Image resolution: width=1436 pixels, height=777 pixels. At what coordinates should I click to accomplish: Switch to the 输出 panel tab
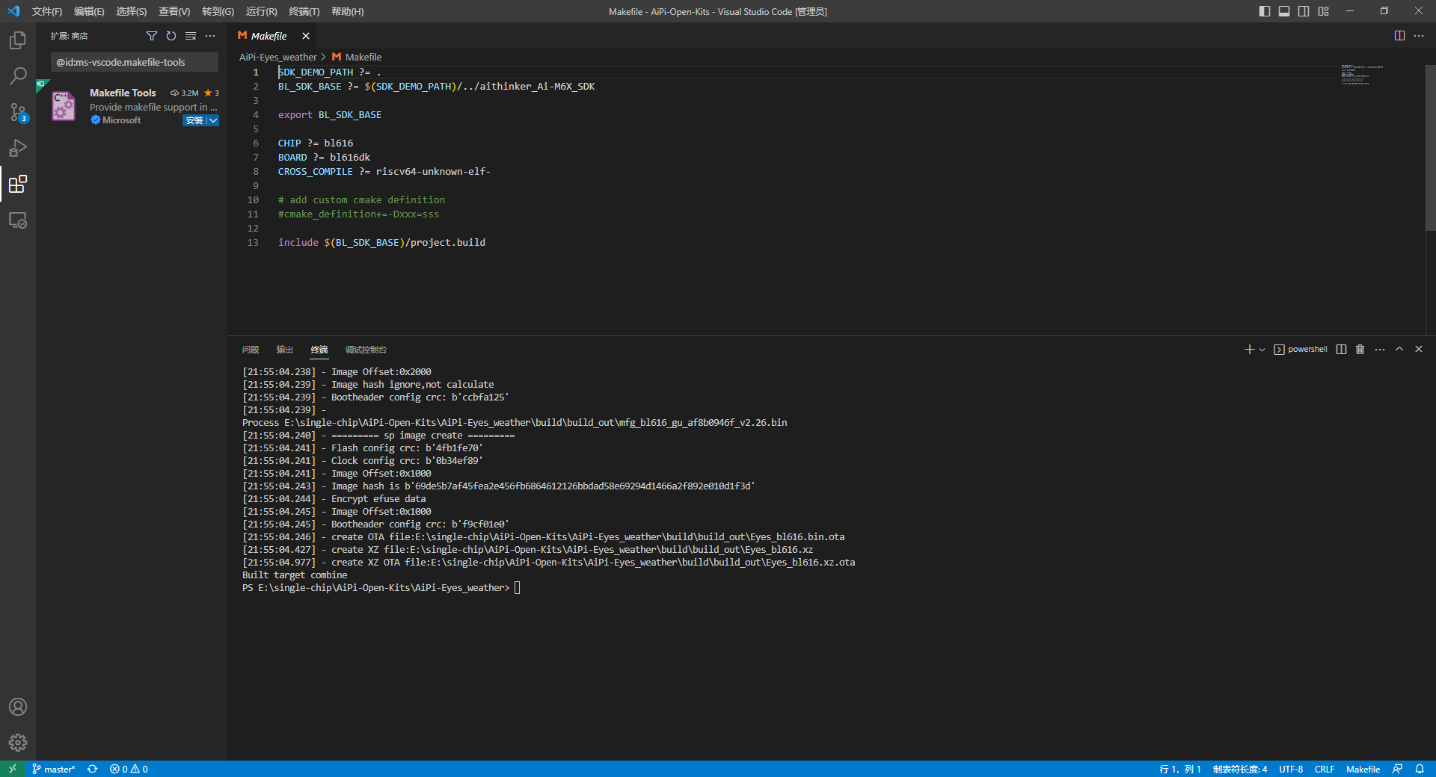click(285, 350)
